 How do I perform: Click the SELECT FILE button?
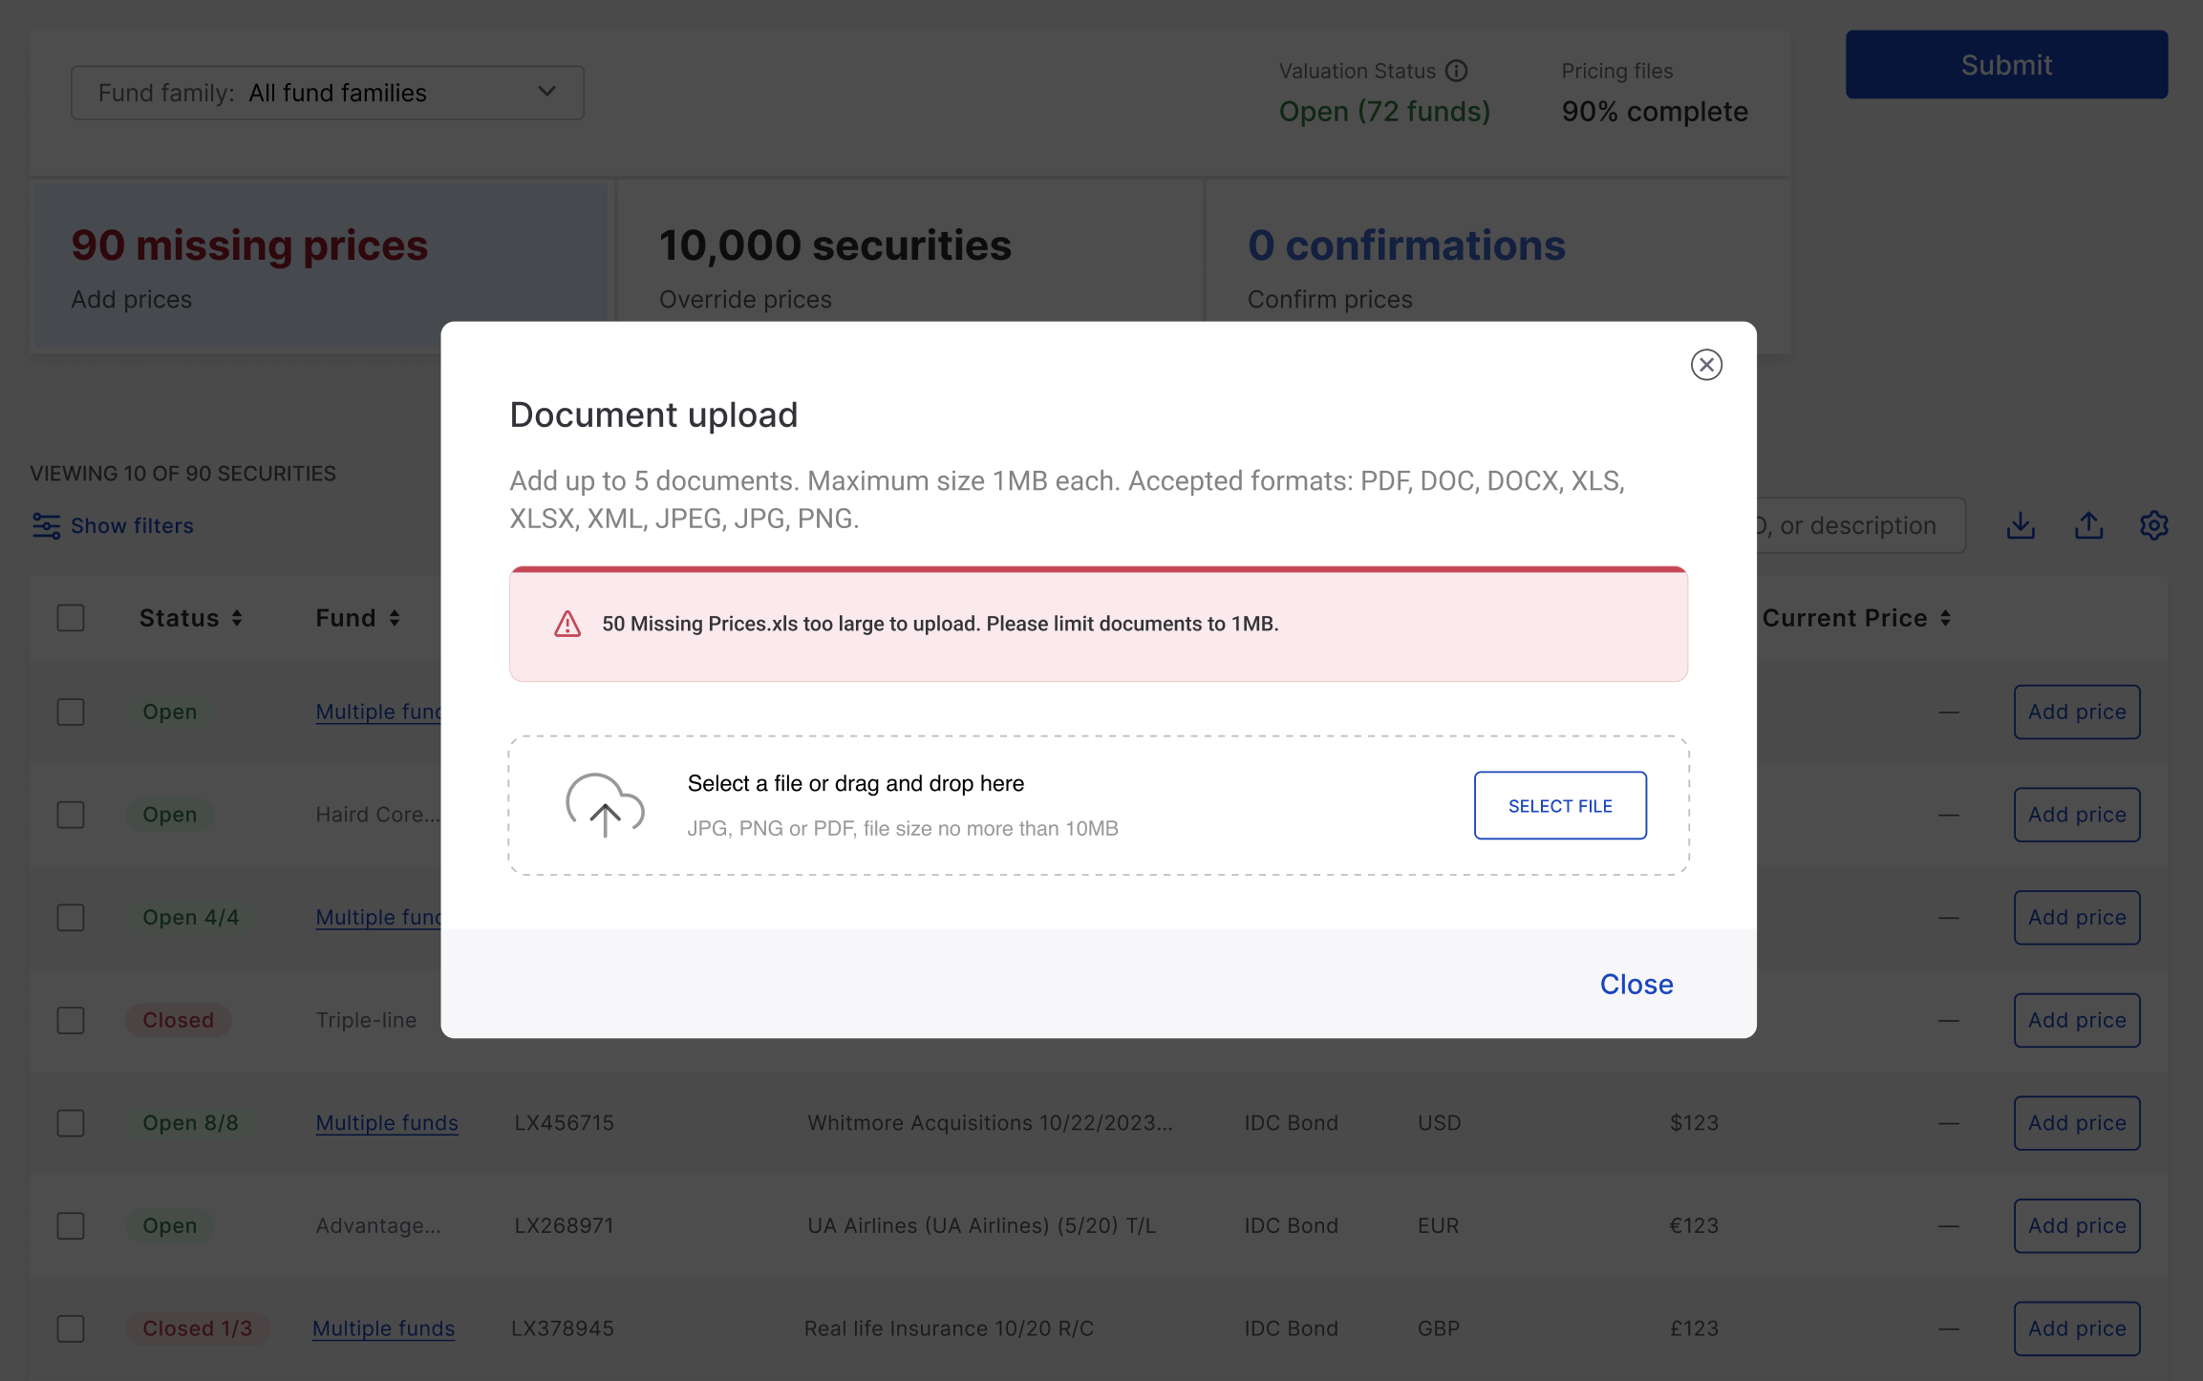point(1560,805)
